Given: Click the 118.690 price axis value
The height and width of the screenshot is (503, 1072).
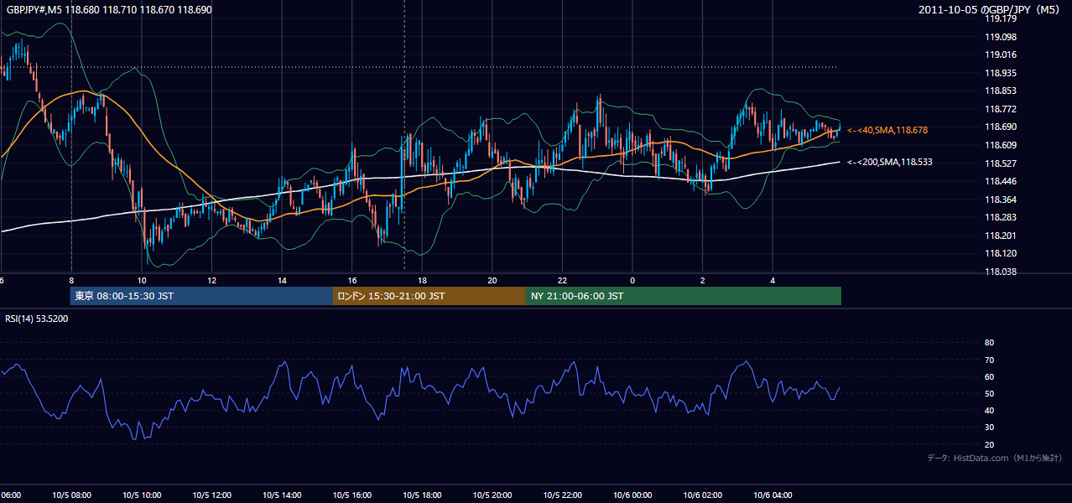Looking at the screenshot, I should tap(1000, 127).
